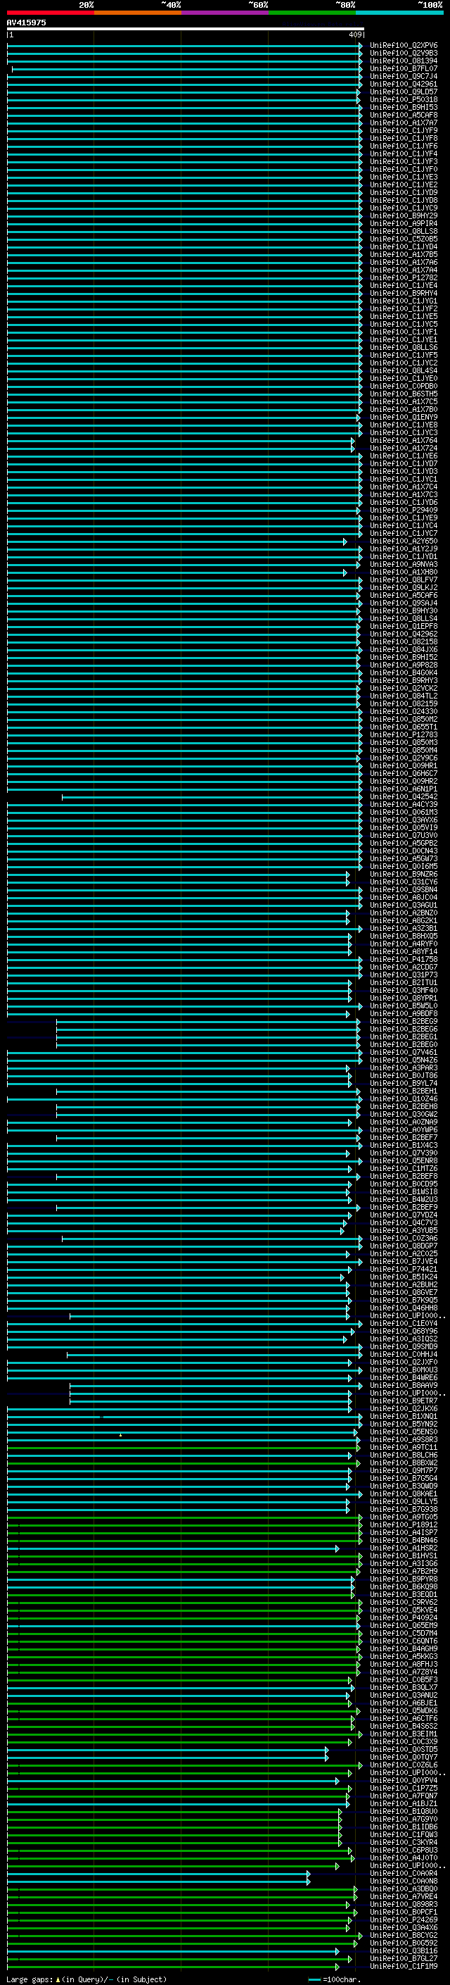This screenshot has height=1985, width=450.
Task: Select hit UniRef100_C0PDB0
Action: tap(404, 386)
